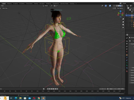
Task: Expand the Visibility panel
Action: (132, 78)
